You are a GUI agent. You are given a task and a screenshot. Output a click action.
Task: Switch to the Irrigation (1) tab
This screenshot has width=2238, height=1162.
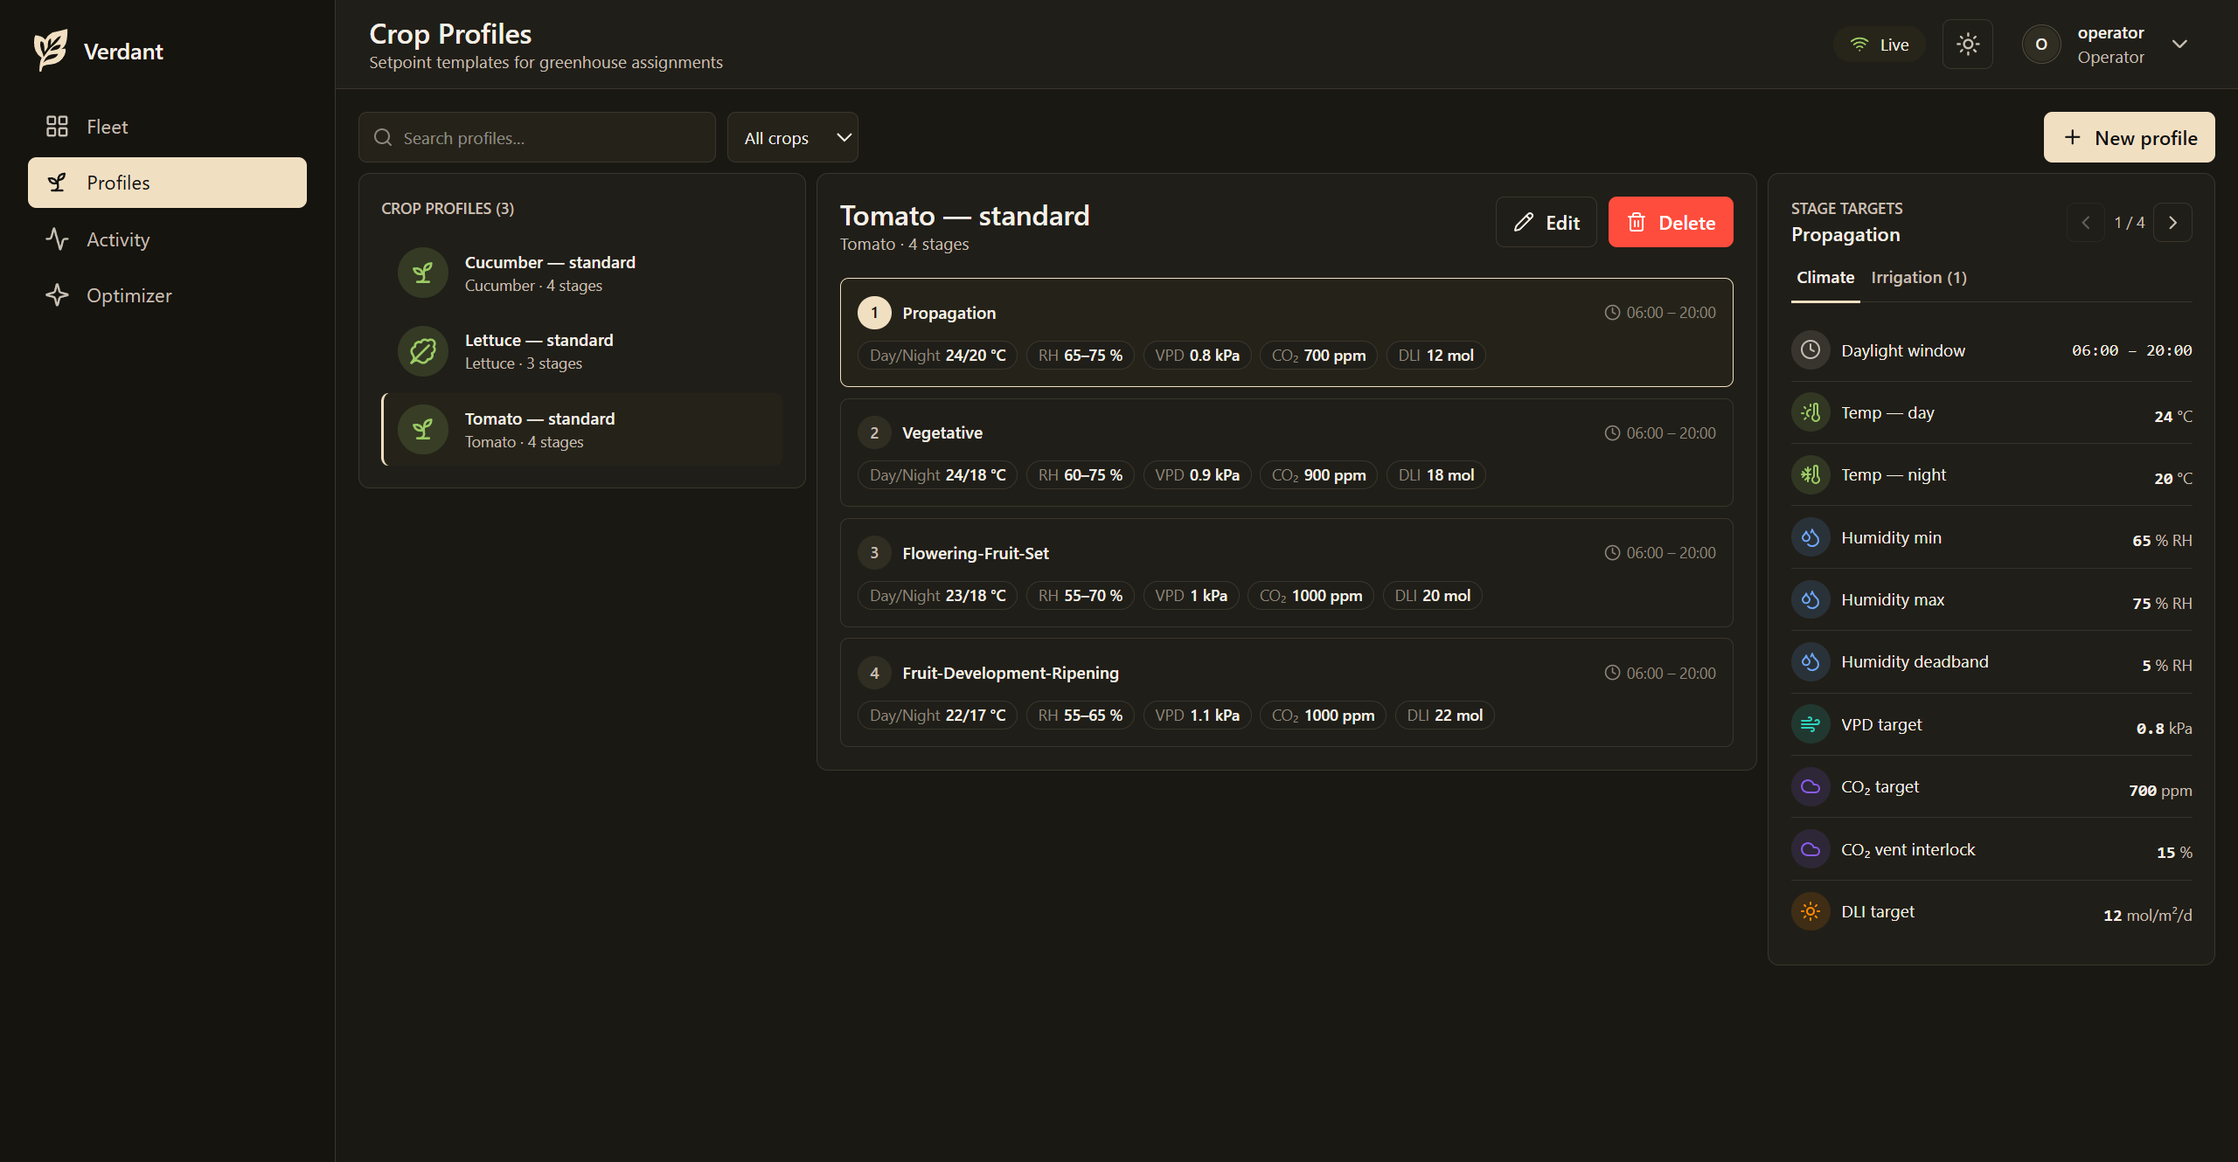tap(1919, 278)
